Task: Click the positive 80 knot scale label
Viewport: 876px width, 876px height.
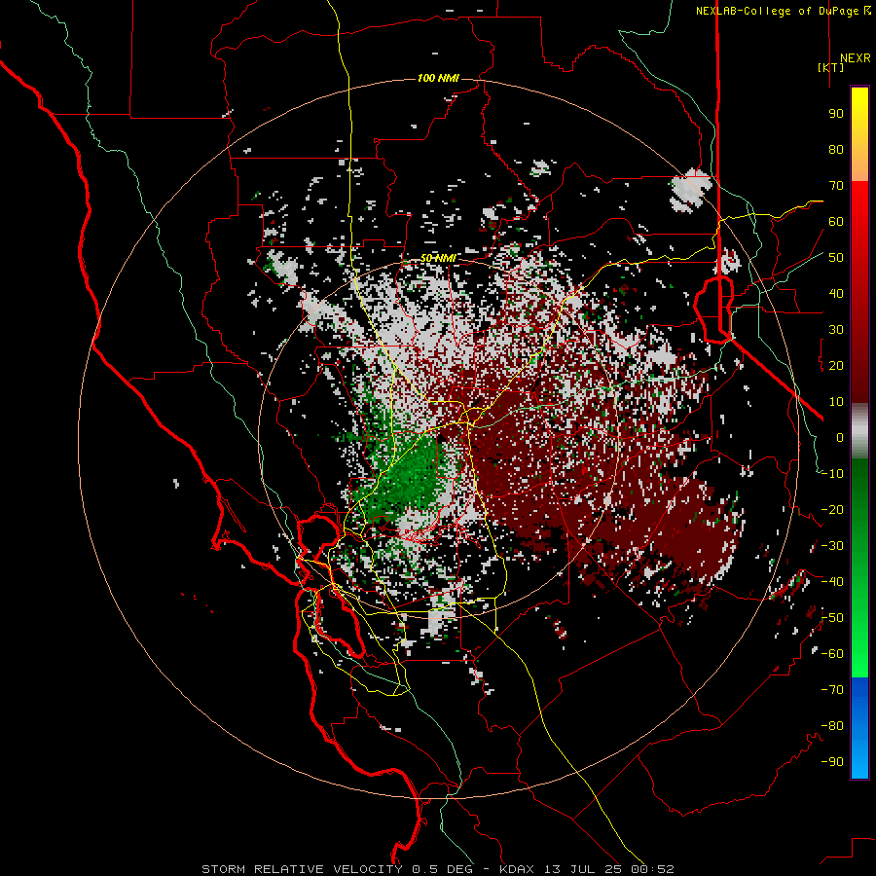Action: [x=836, y=150]
